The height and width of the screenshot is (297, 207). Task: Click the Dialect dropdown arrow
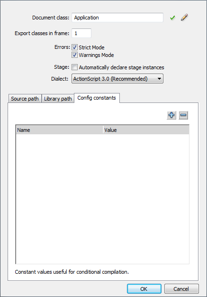pos(159,79)
